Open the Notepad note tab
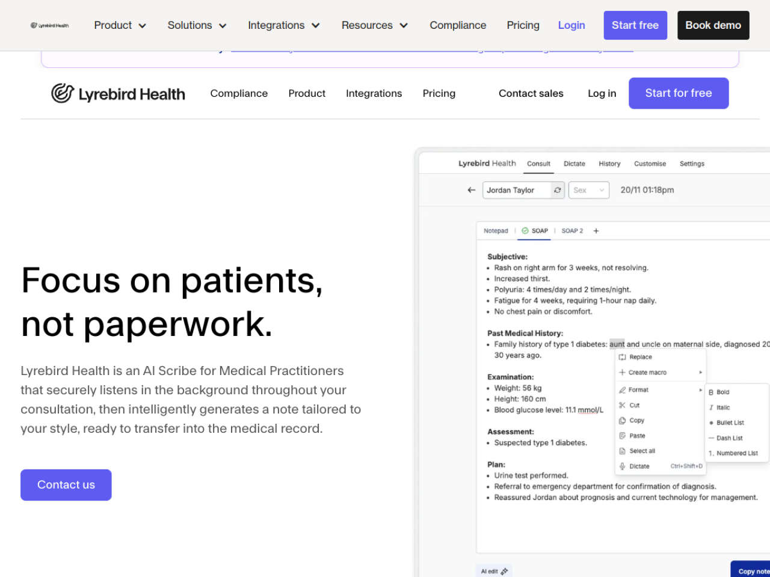Image resolution: width=770 pixels, height=577 pixels. coord(496,231)
